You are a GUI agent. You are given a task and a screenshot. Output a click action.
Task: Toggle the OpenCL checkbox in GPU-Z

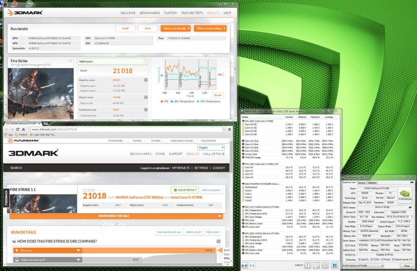click(359, 260)
